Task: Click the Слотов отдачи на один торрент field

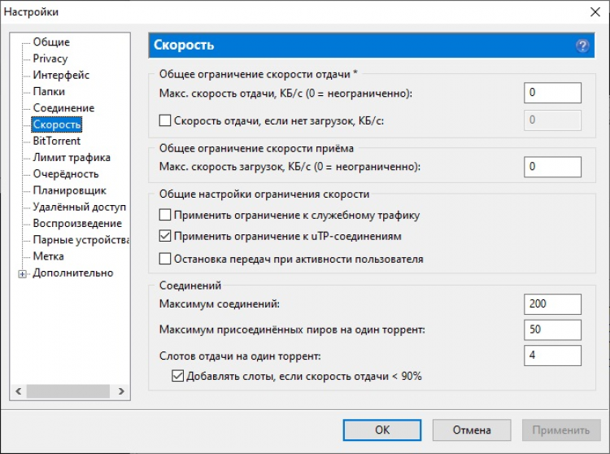Action: coord(552,356)
